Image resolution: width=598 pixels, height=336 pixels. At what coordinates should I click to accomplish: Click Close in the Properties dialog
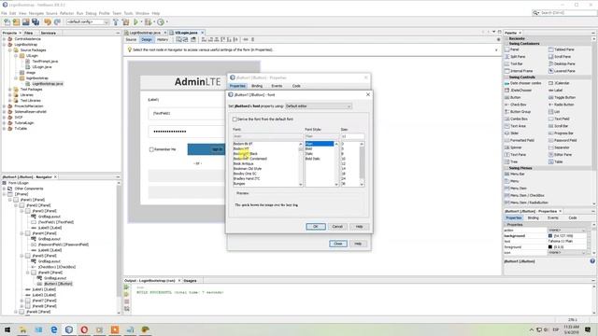[338, 244]
